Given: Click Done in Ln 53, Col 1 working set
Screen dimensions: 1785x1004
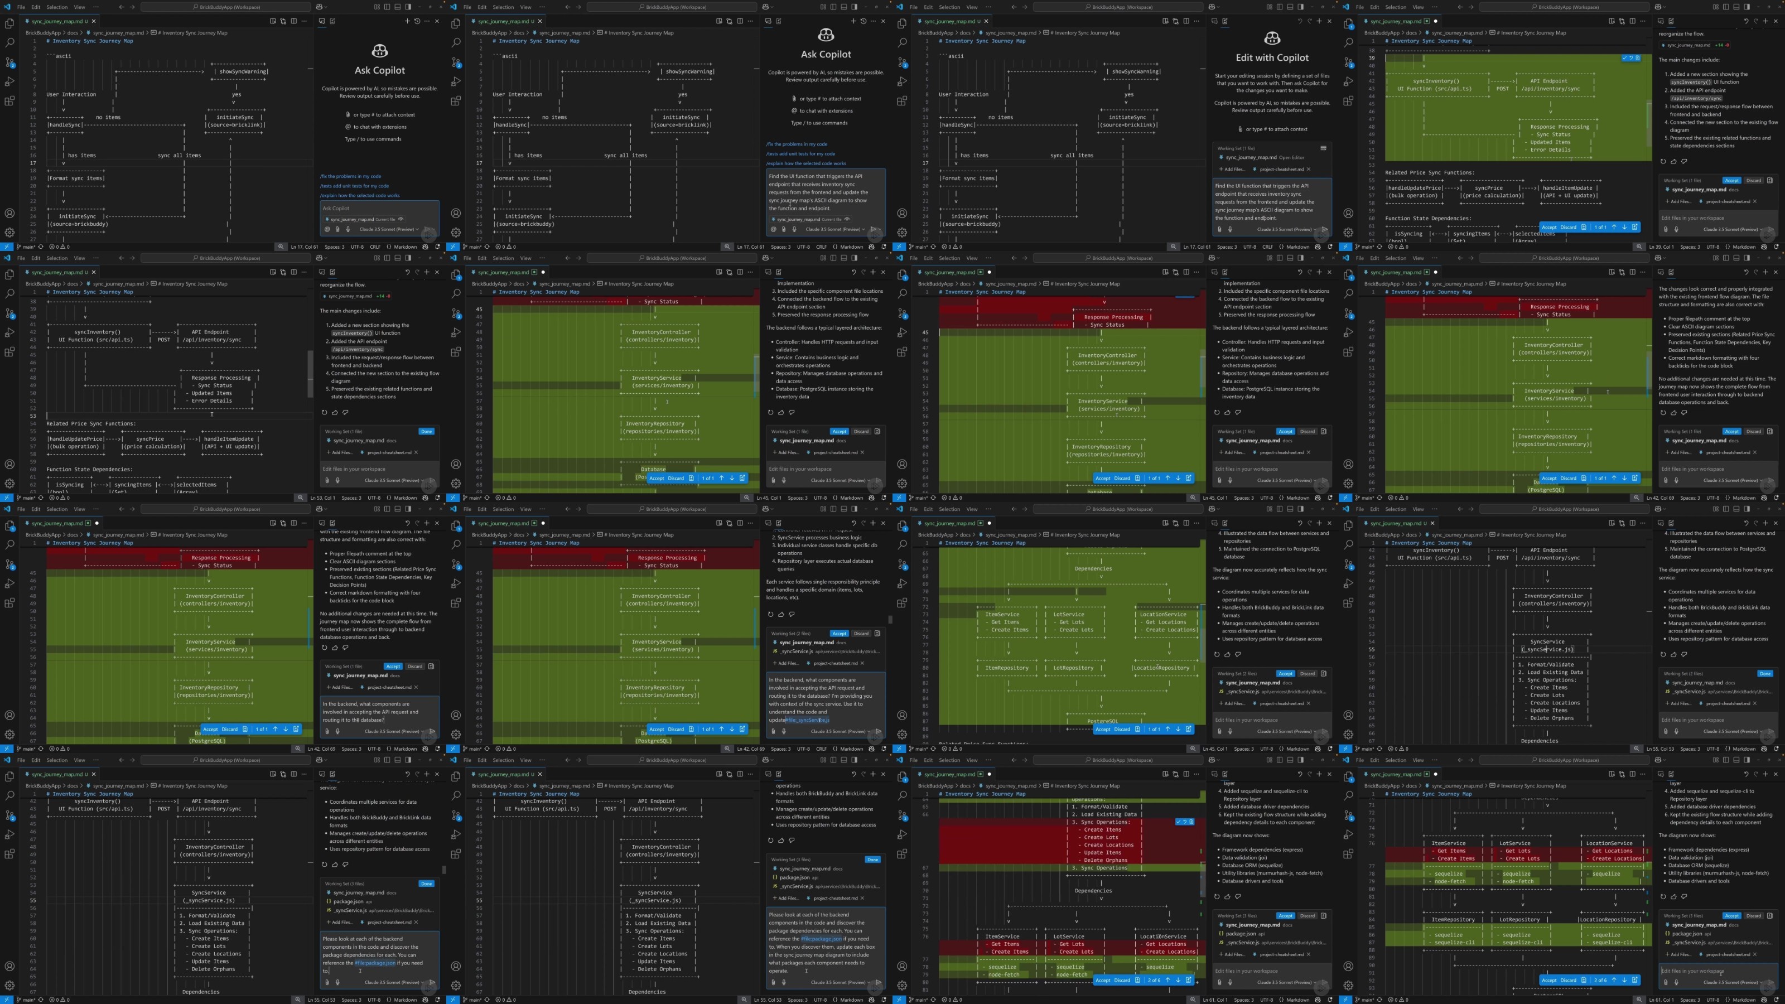Looking at the screenshot, I should coord(426,431).
